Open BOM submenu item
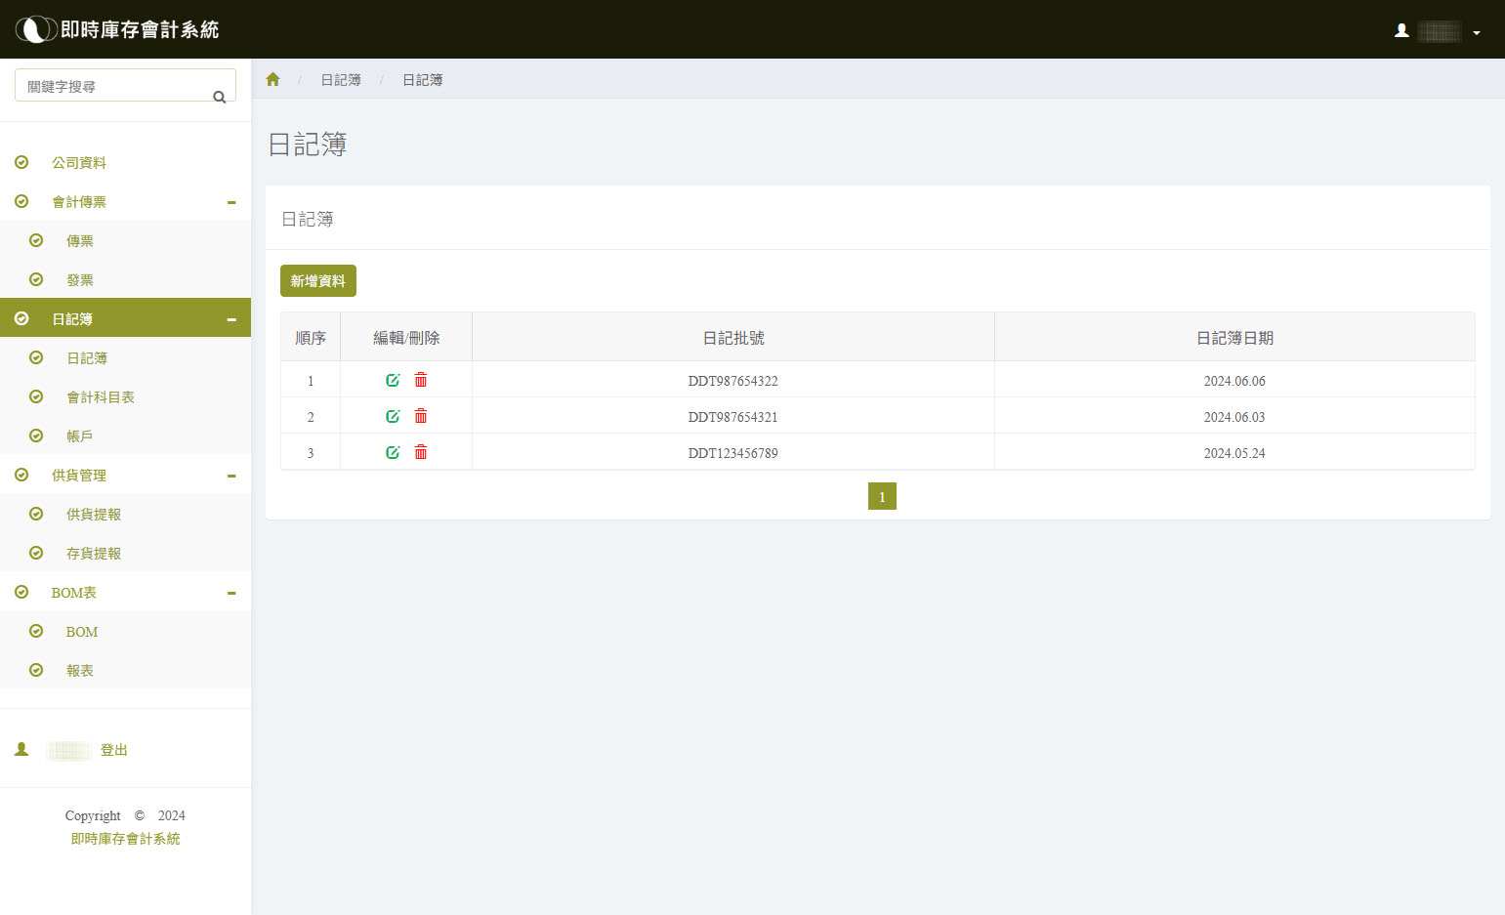 [82, 632]
